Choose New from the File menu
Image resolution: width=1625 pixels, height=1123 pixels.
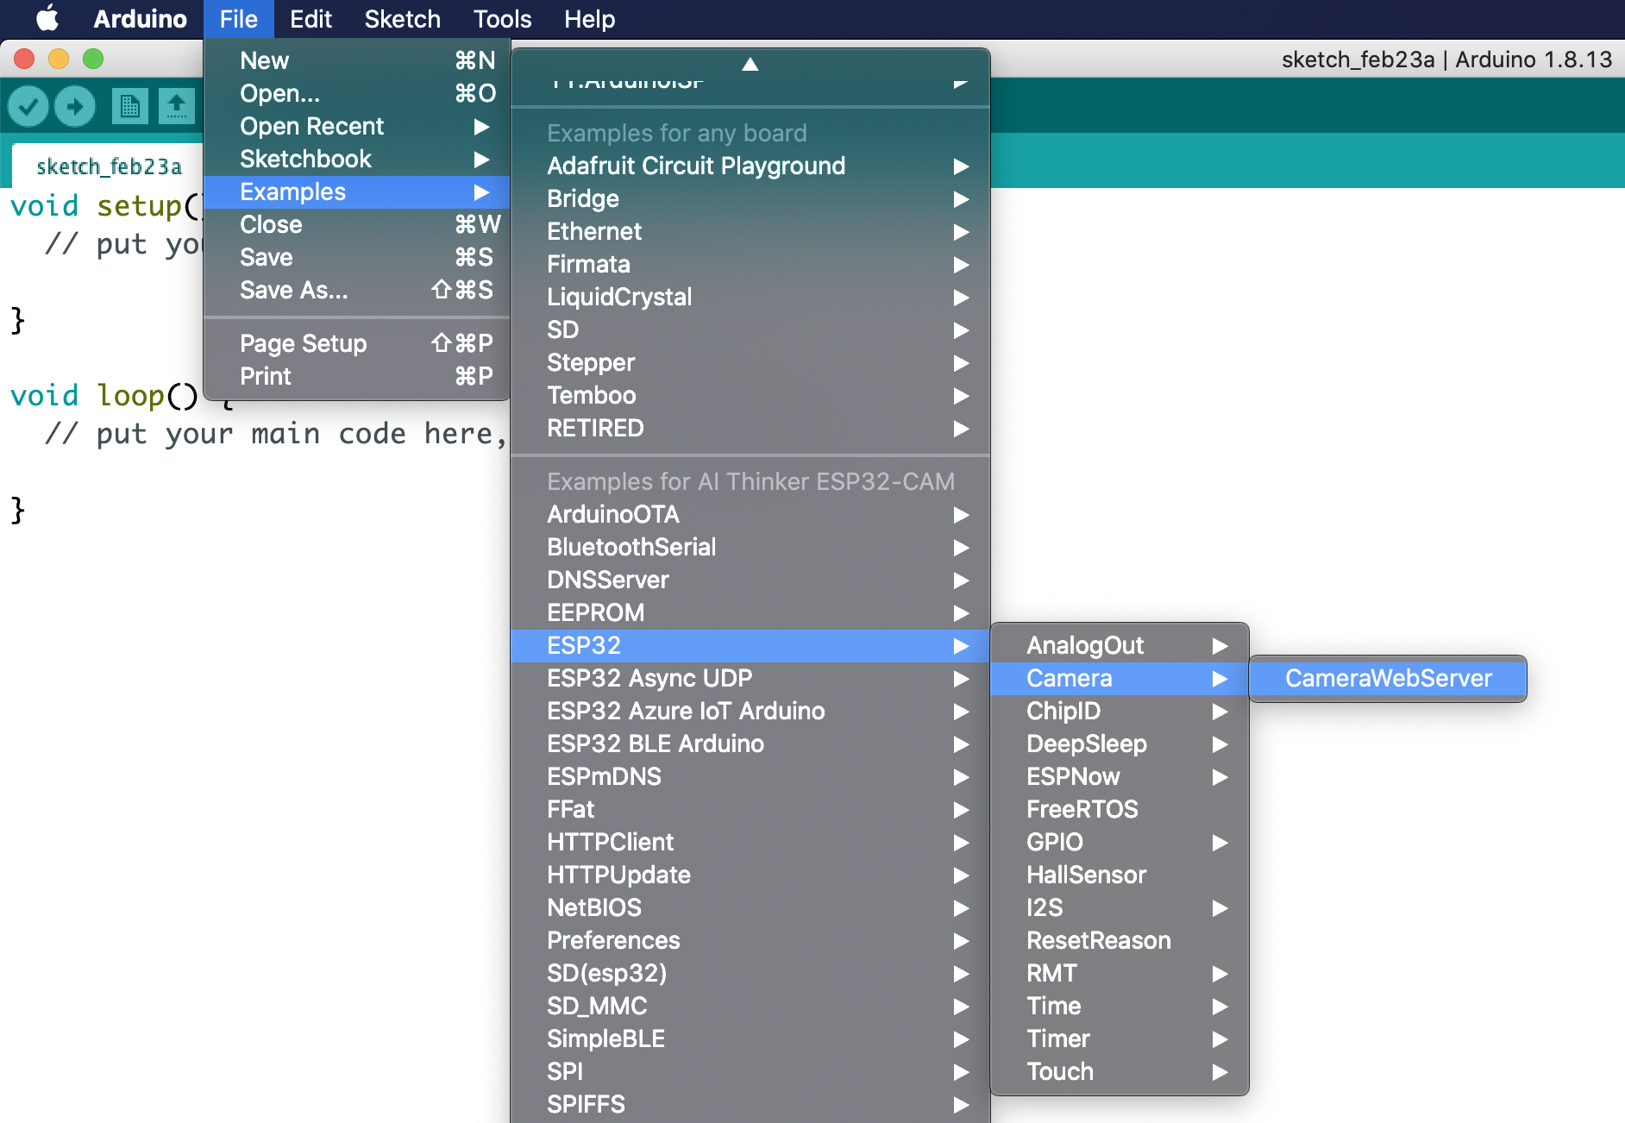(x=357, y=60)
